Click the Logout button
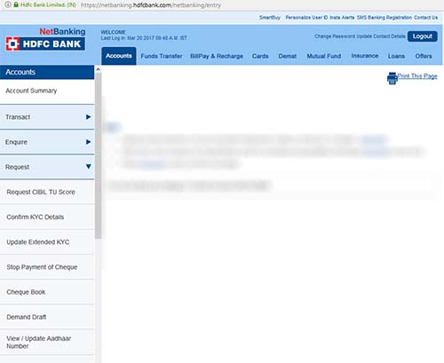Viewport: 444px width, 363px height. (x=423, y=36)
